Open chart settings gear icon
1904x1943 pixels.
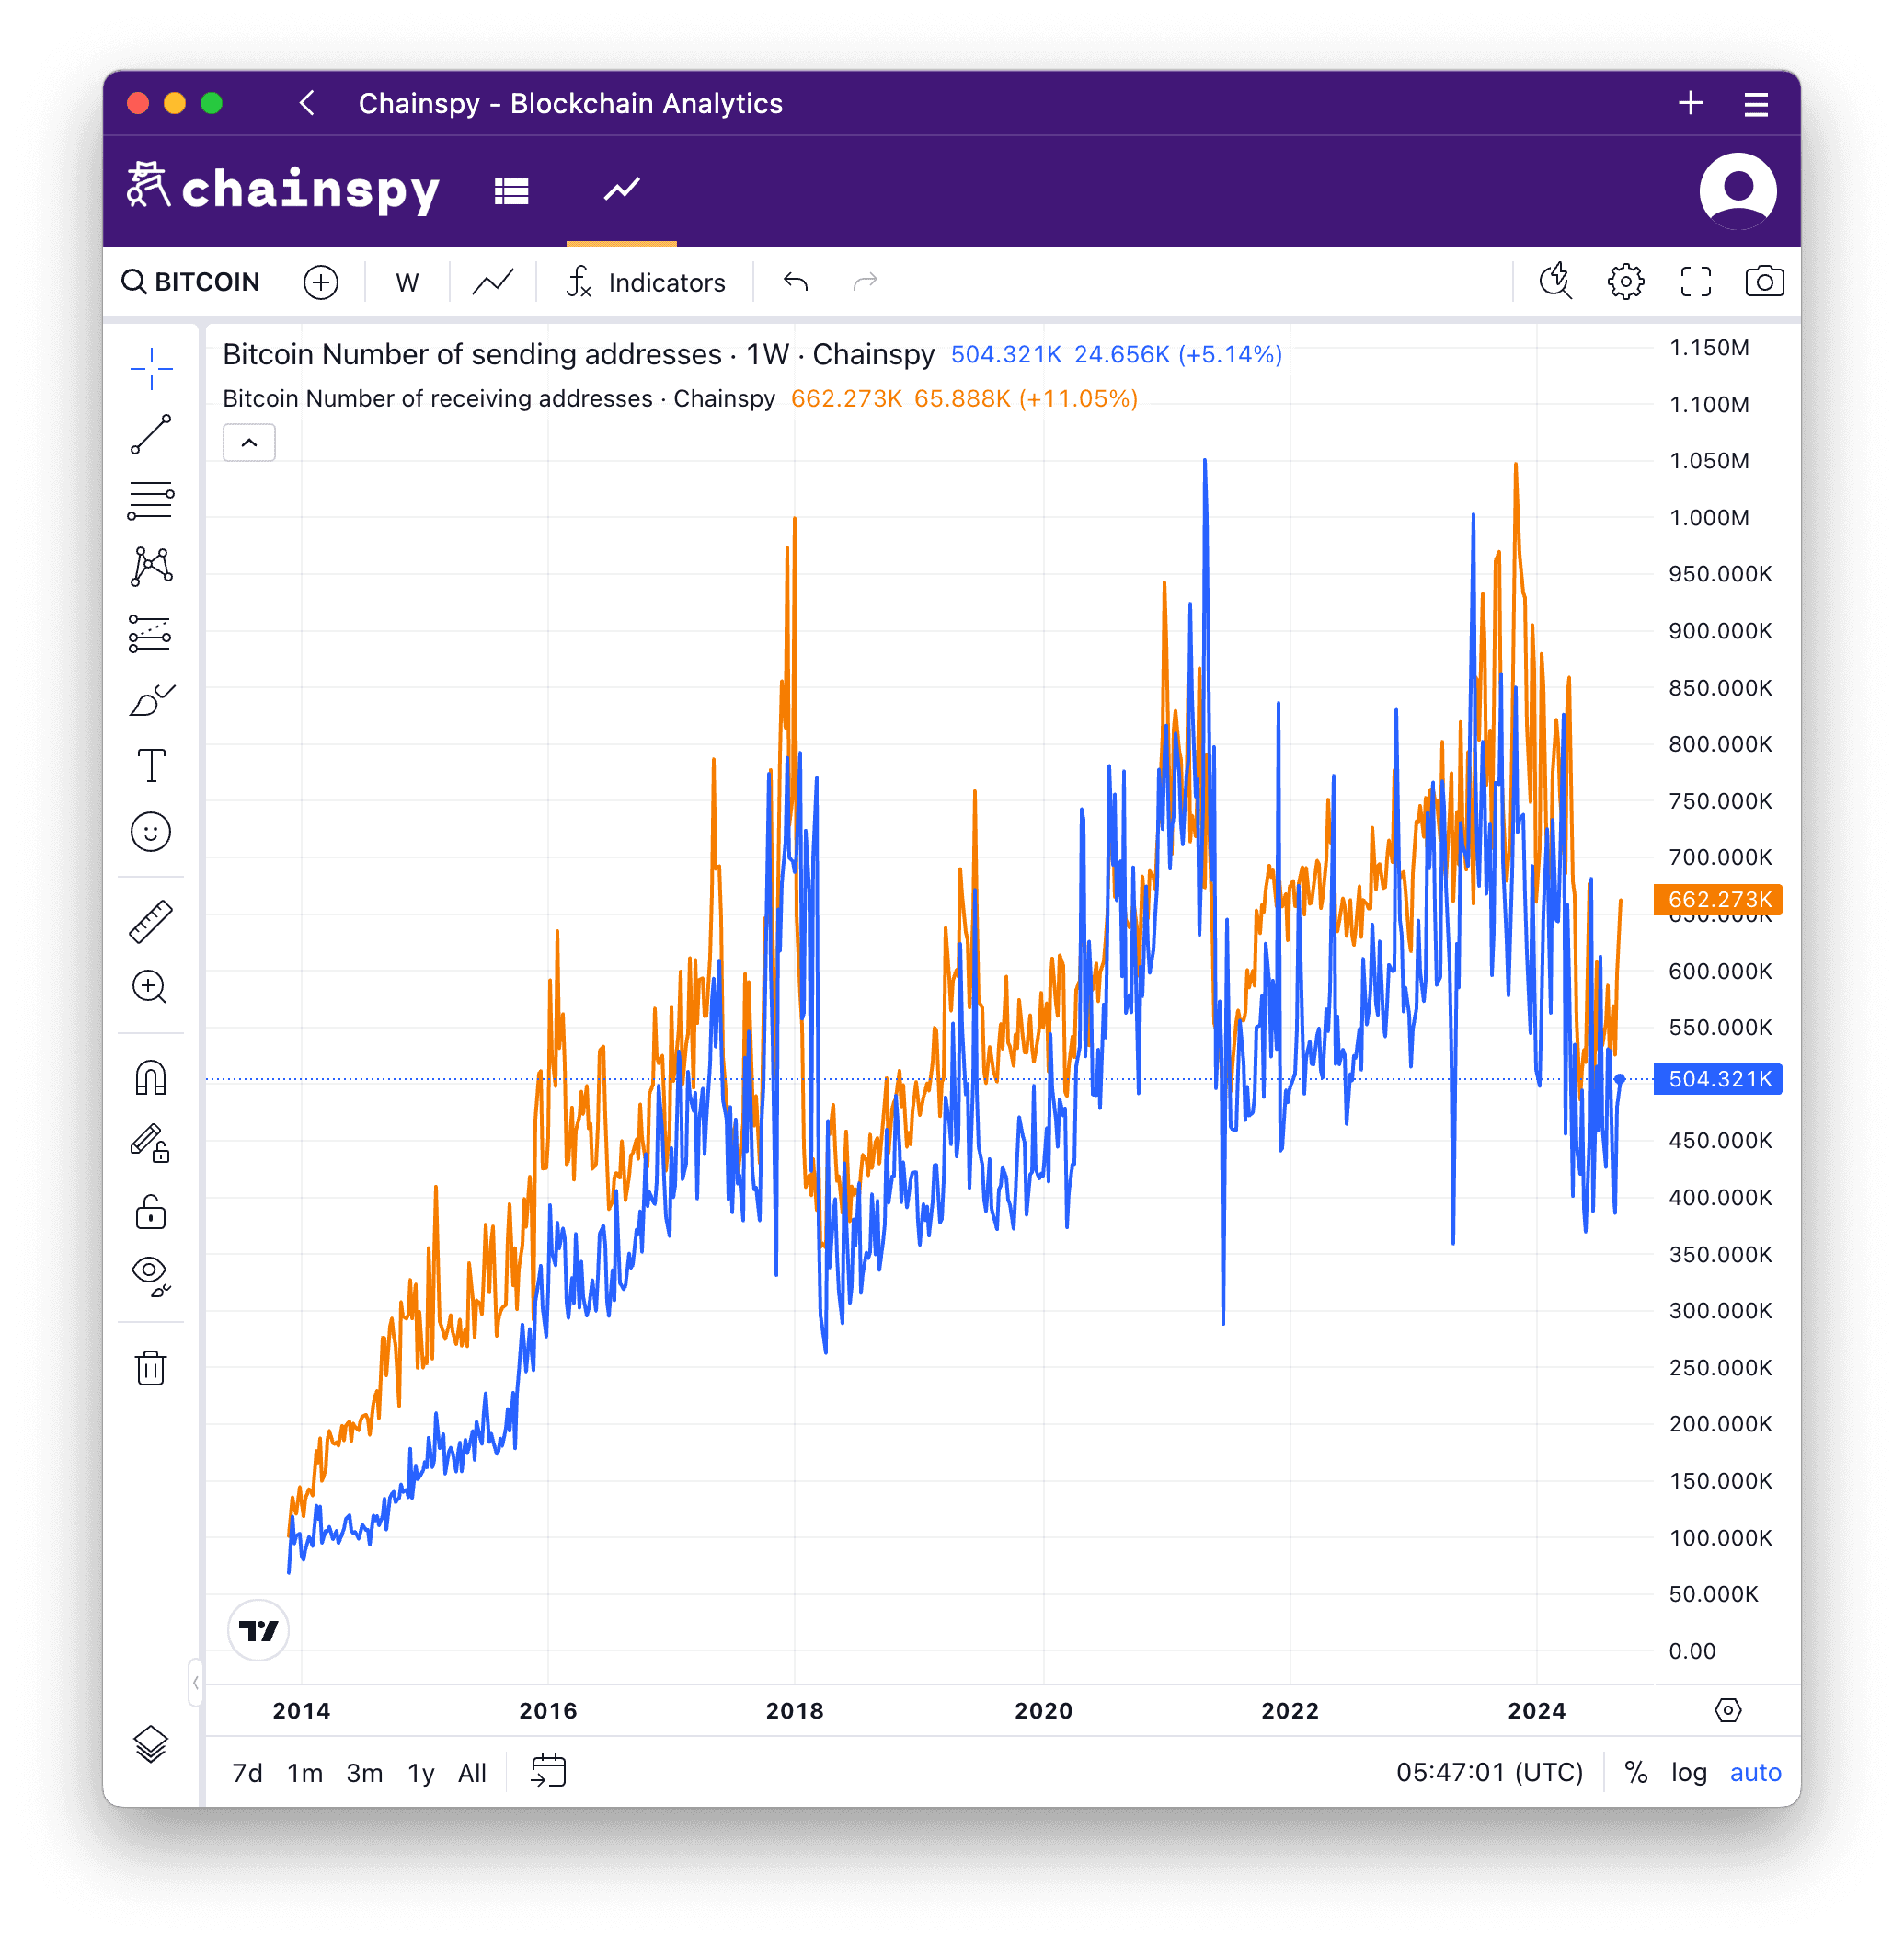point(1626,282)
